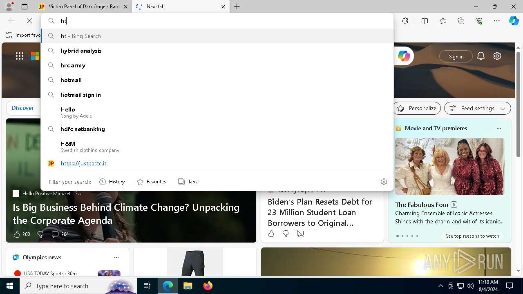This screenshot has width=523, height=294.
Task: Switch to the Discover feed tab
Action: [22, 108]
